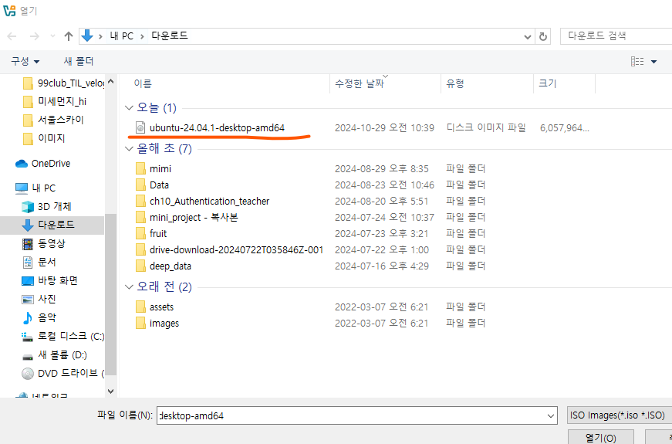Select the ubuntu-24.04.1-desktop-amd64 ISO file
Image resolution: width=672 pixels, height=444 pixels.
(x=217, y=128)
